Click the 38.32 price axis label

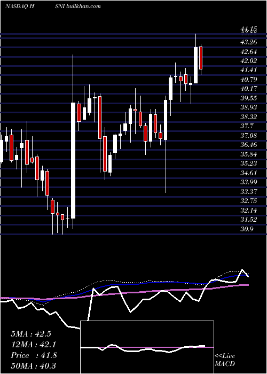coord(249,117)
